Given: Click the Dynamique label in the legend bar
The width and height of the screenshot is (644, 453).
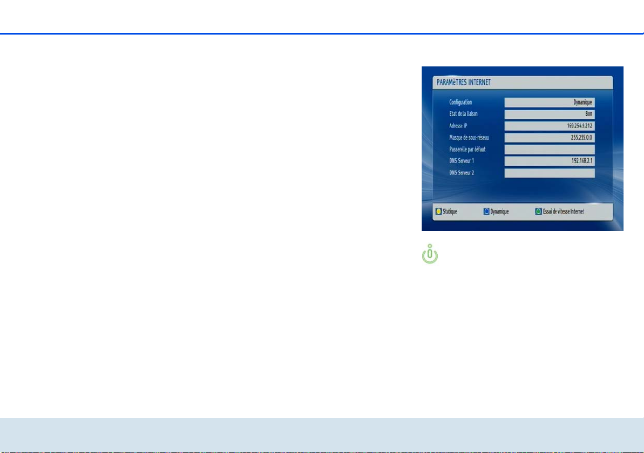Looking at the screenshot, I should pyautogui.click(x=499, y=212).
